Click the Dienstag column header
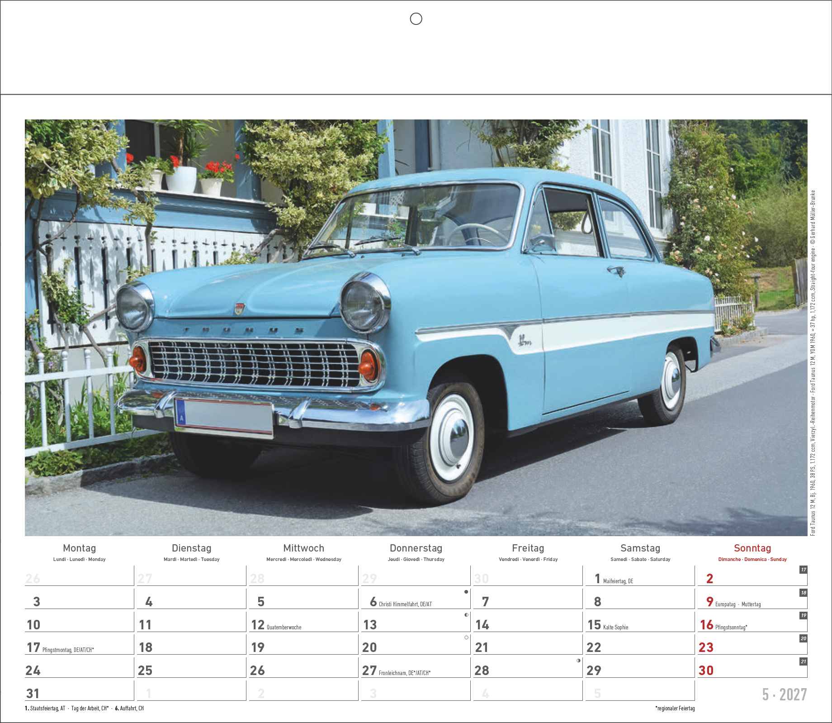The width and height of the screenshot is (832, 723). 192,548
